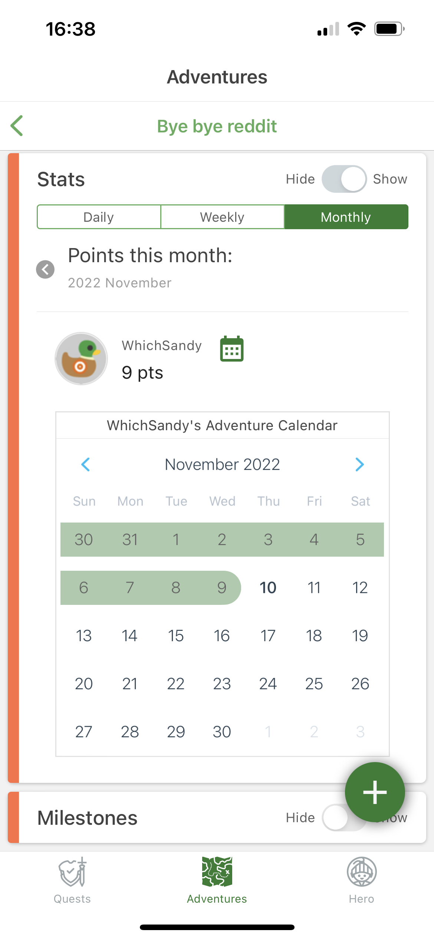Tap the green plus floating action button

[x=375, y=792]
